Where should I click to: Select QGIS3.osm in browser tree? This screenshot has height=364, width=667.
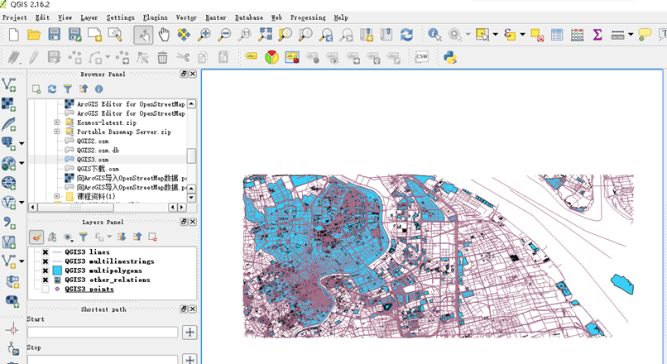click(93, 160)
